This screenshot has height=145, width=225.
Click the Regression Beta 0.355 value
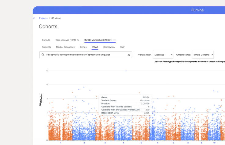146,113
